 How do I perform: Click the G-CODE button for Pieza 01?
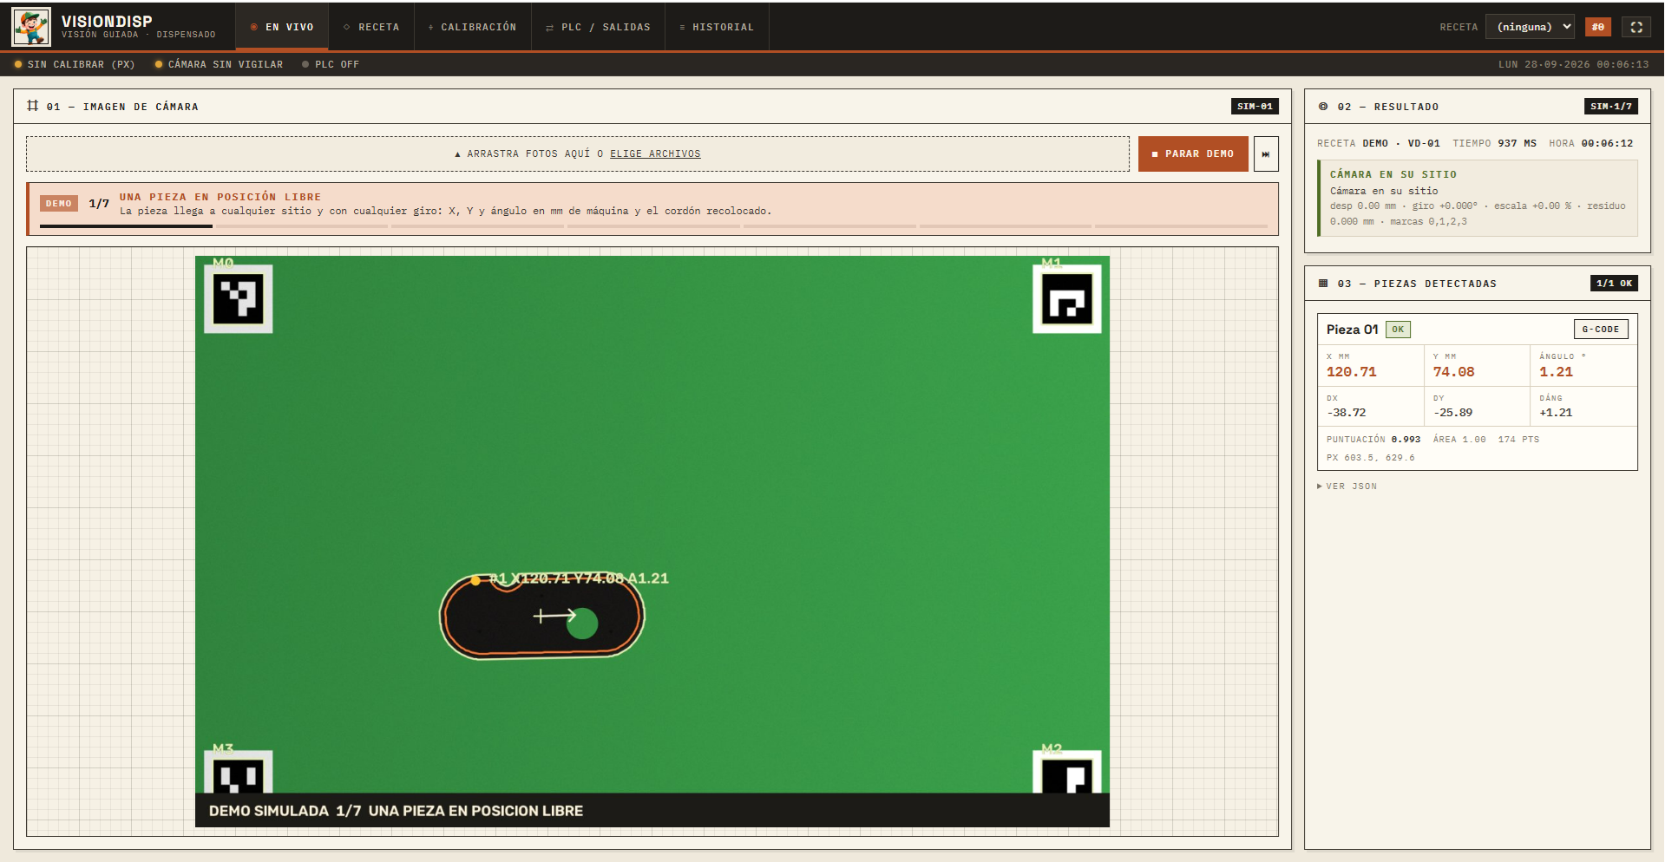[x=1601, y=330]
